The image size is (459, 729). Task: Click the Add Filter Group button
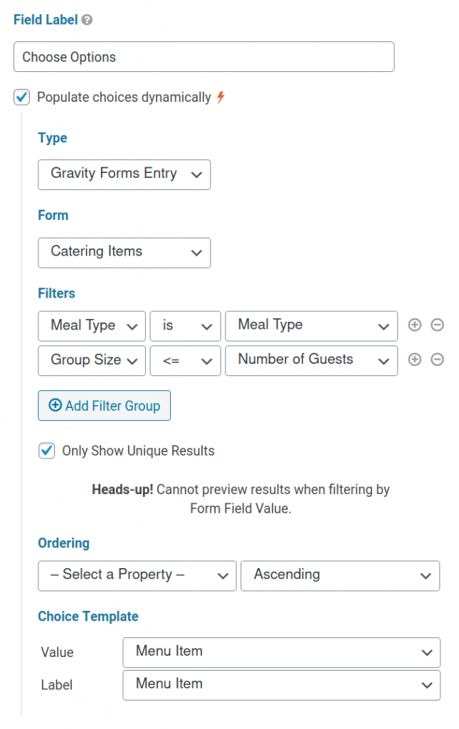pyautogui.click(x=104, y=406)
